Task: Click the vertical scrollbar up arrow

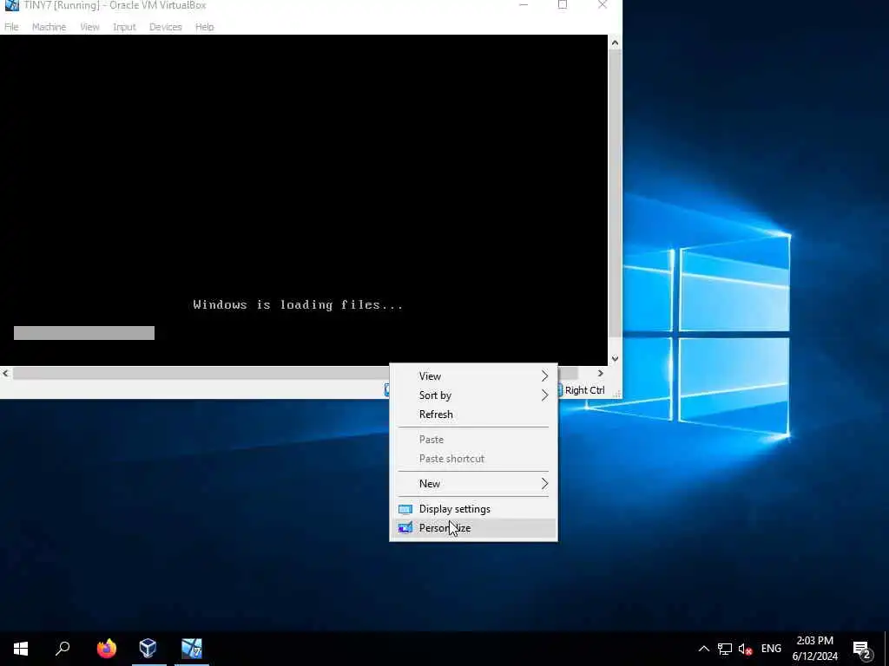Action: [x=615, y=42]
